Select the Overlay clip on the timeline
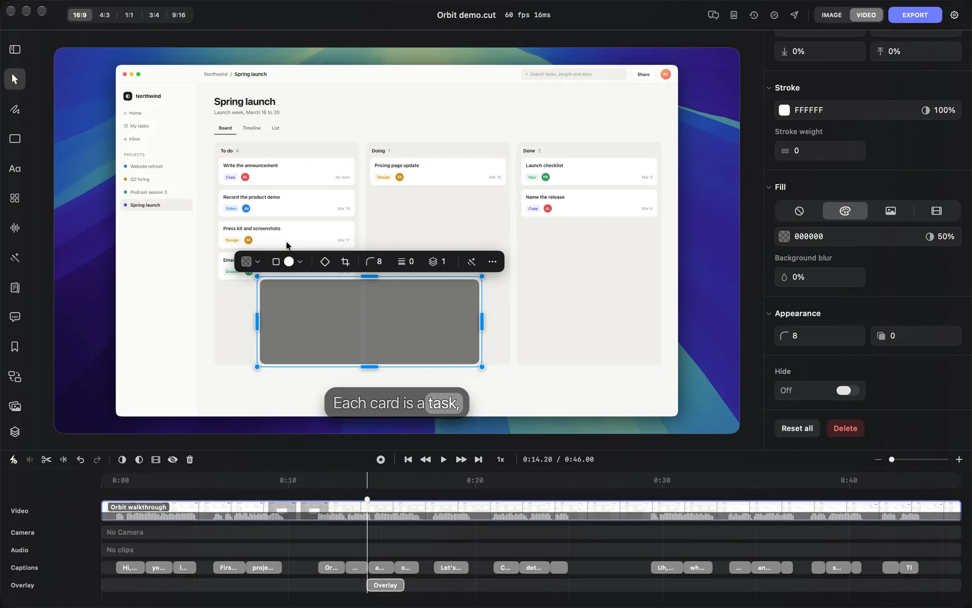This screenshot has height=608, width=972. coord(385,586)
